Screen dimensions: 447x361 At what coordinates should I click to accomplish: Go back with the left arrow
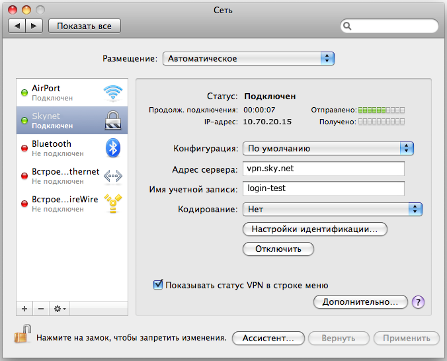tap(17, 26)
